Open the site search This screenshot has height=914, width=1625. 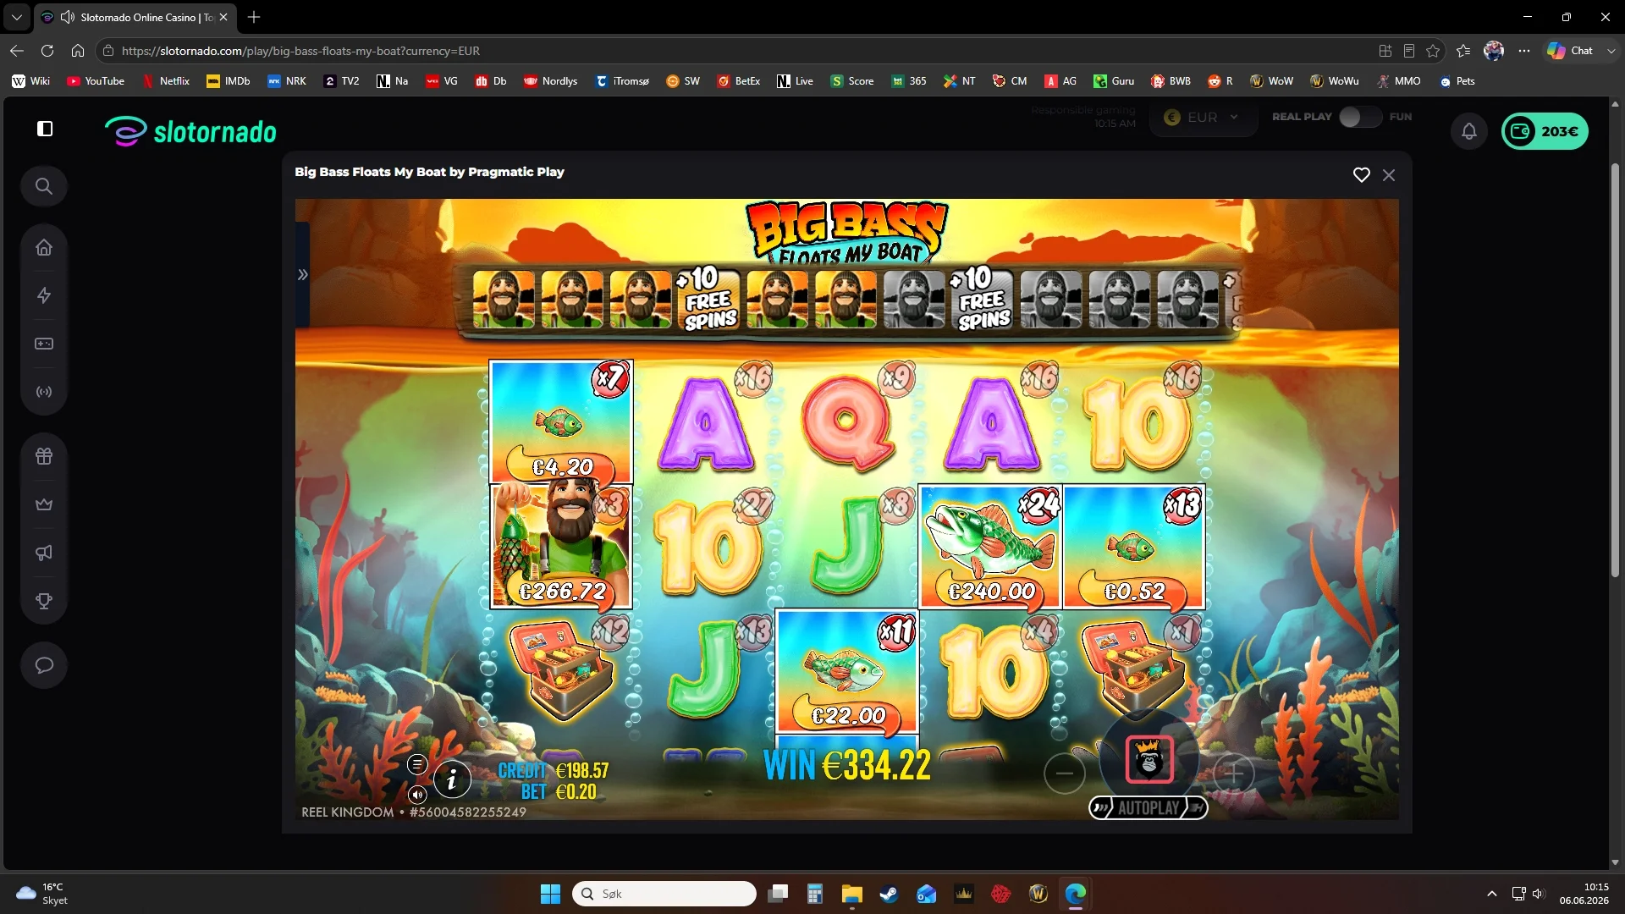[44, 186]
